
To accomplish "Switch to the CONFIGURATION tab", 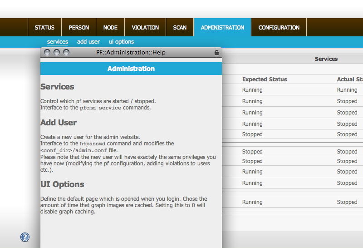I will click(279, 28).
